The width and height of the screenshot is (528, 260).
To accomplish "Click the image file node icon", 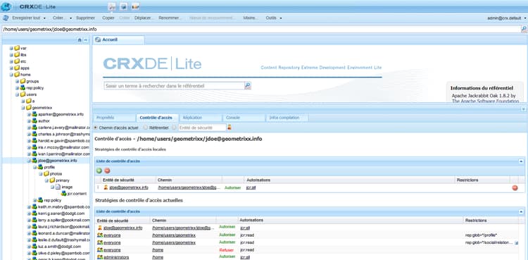I will [58, 187].
